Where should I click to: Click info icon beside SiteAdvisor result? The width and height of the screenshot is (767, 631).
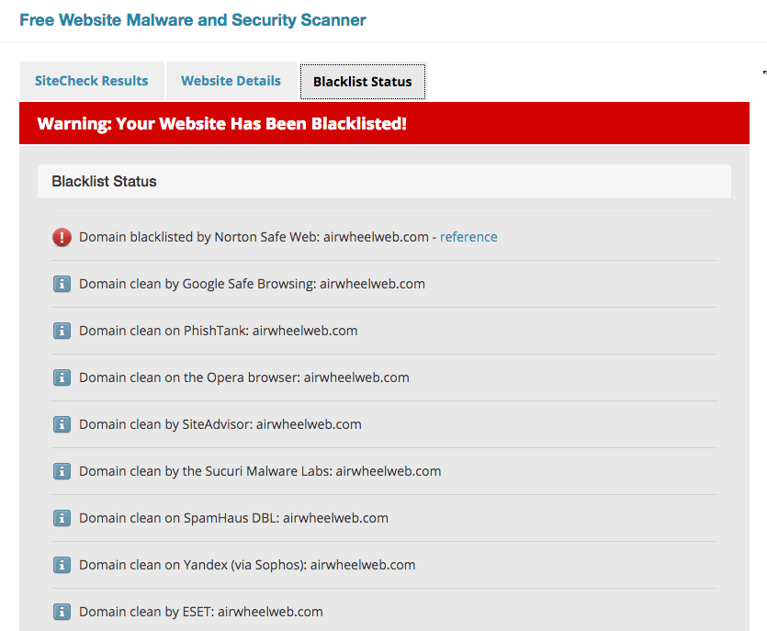click(x=62, y=424)
